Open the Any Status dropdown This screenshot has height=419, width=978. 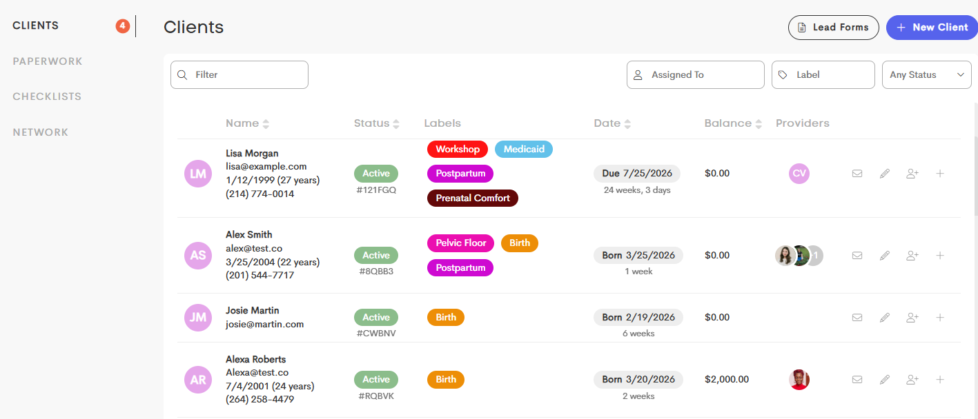927,74
